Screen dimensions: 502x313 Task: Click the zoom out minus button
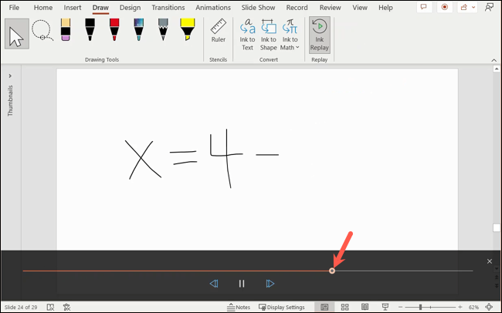point(400,308)
